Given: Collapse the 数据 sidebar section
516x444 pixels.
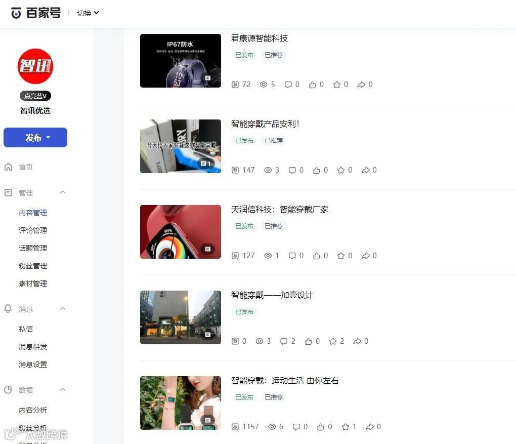Looking at the screenshot, I should pos(63,390).
